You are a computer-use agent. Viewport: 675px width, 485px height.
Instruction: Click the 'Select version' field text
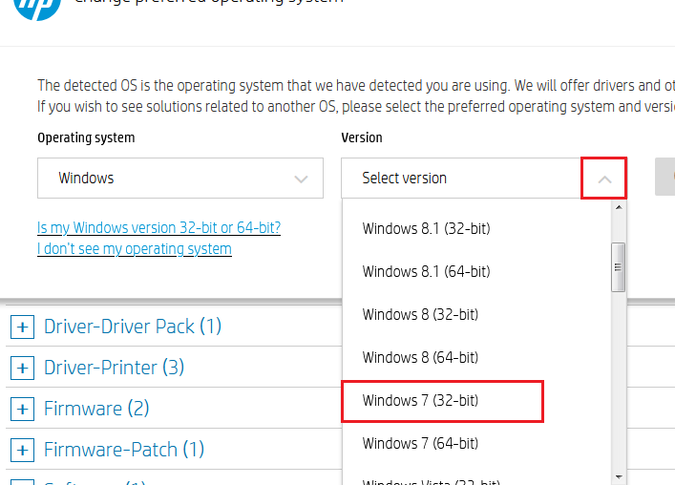click(x=404, y=179)
